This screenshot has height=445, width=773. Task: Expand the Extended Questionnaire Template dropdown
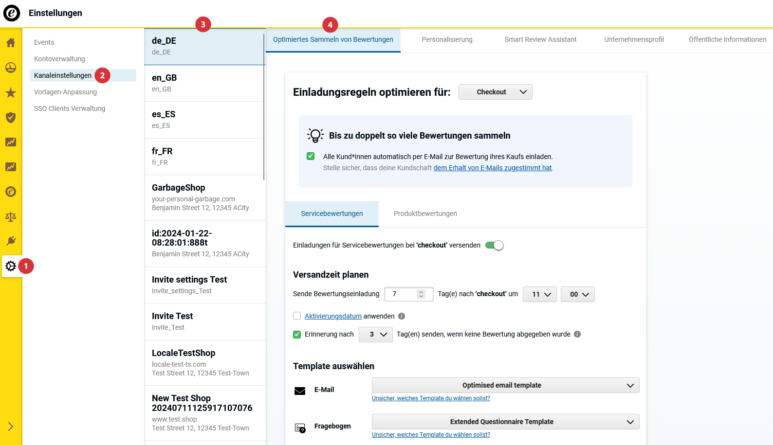click(505, 422)
